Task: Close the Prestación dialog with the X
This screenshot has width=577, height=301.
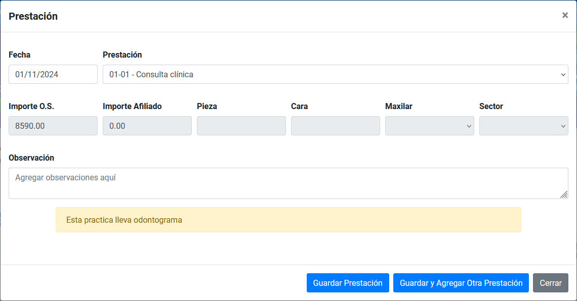Action: pyautogui.click(x=565, y=15)
